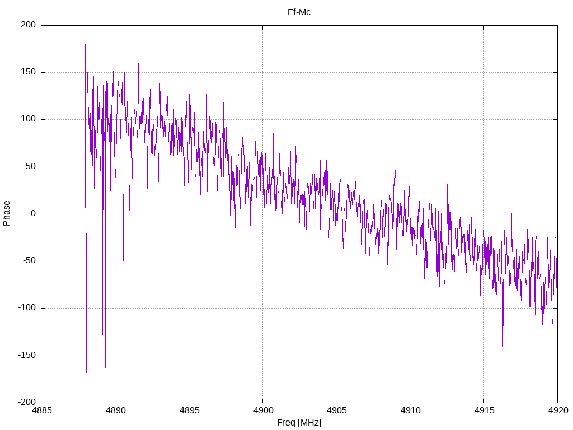Click the y-axis tick label -50
This screenshot has width=573, height=430.
click(30, 261)
